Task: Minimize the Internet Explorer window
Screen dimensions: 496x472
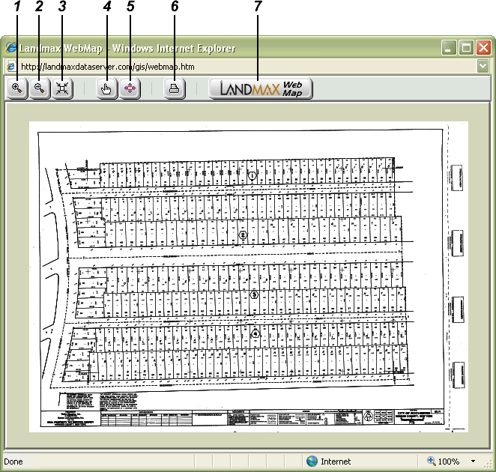Action: (450, 48)
